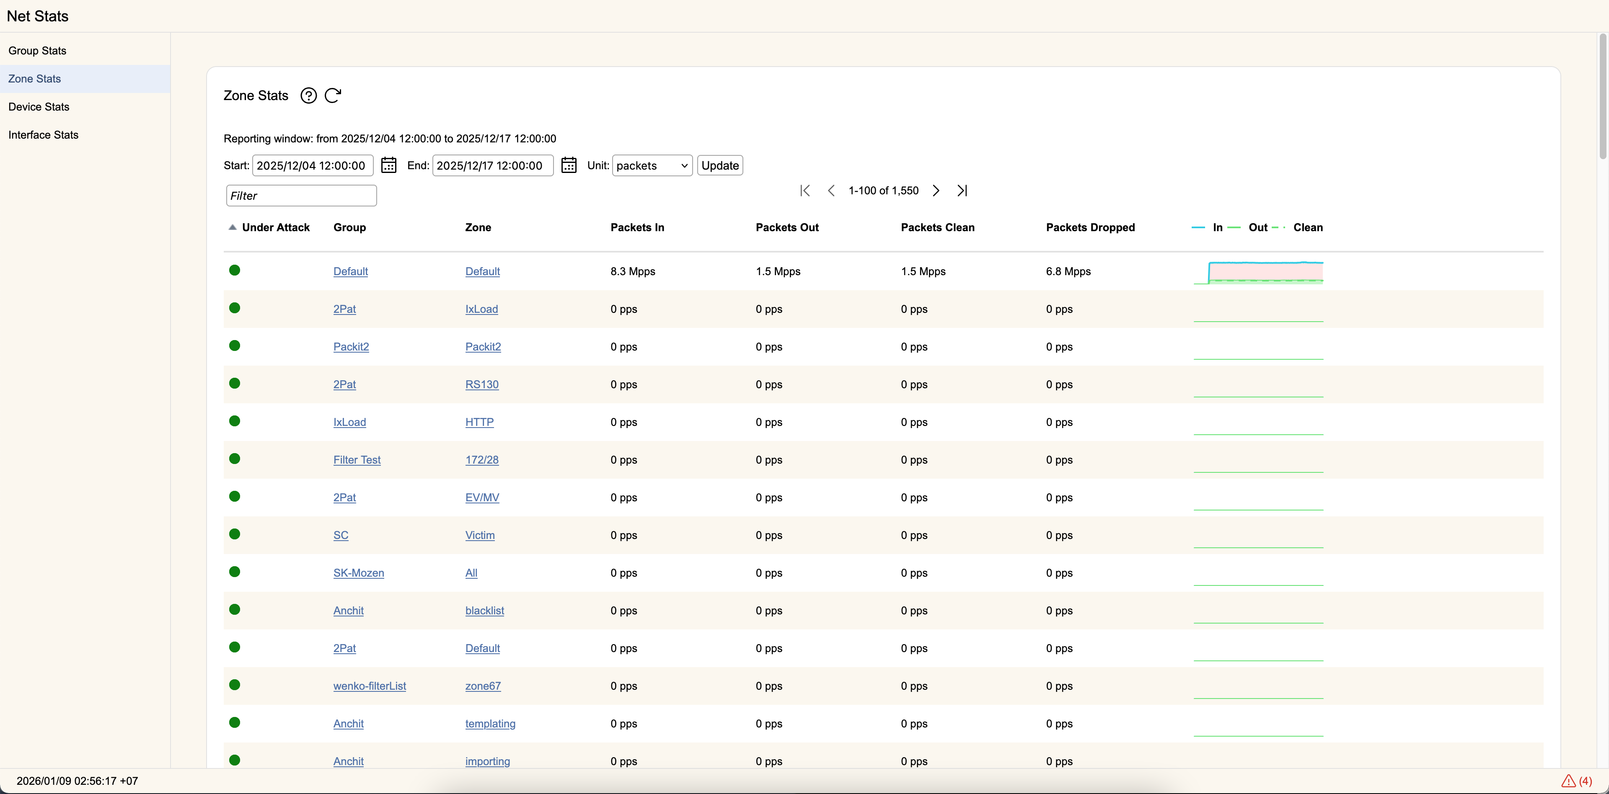This screenshot has width=1609, height=794.
Task: Click the End date input field
Action: [492, 165]
